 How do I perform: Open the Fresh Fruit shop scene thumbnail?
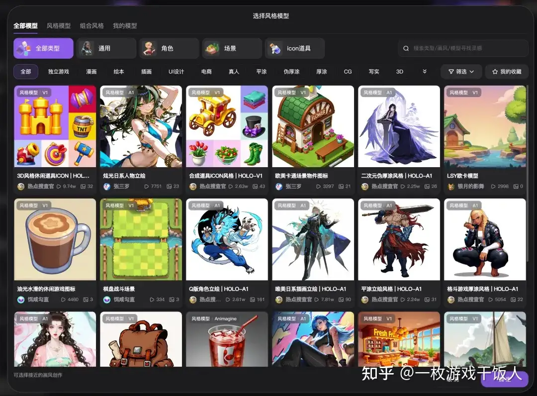[x=399, y=339]
